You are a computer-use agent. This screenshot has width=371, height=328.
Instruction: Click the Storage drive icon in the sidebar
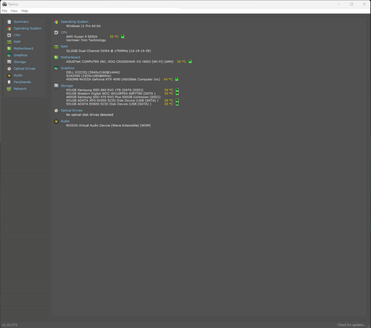pyautogui.click(x=9, y=62)
